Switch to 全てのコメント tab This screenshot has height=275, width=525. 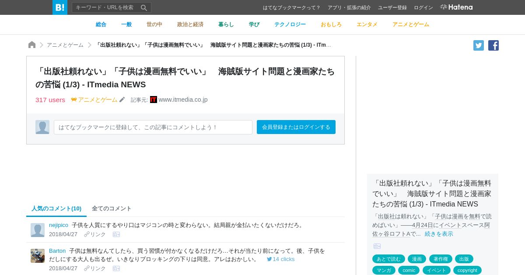pos(112,209)
